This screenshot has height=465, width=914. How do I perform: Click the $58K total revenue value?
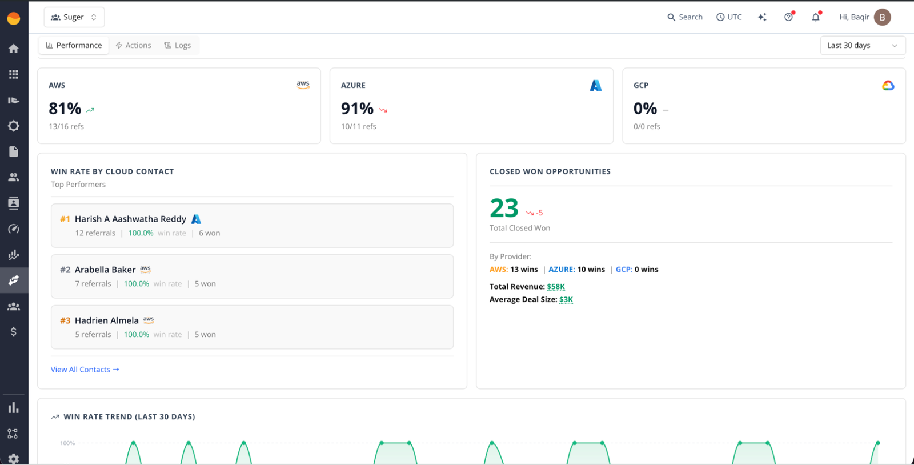pos(556,287)
